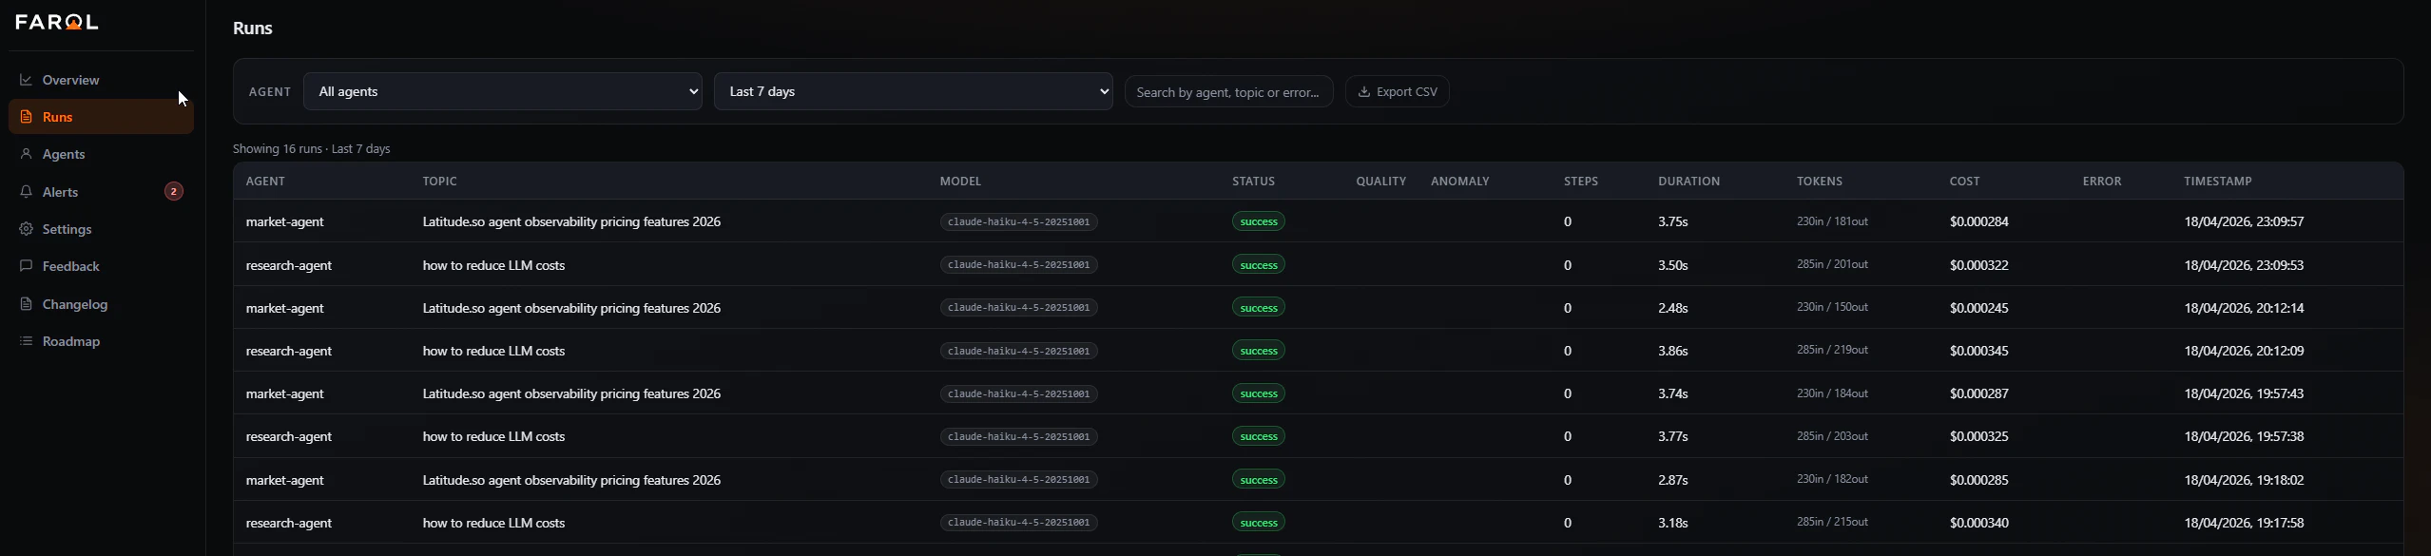Open the research-agent run at 20:12:09
The image size is (2431, 556).
[1318, 351]
